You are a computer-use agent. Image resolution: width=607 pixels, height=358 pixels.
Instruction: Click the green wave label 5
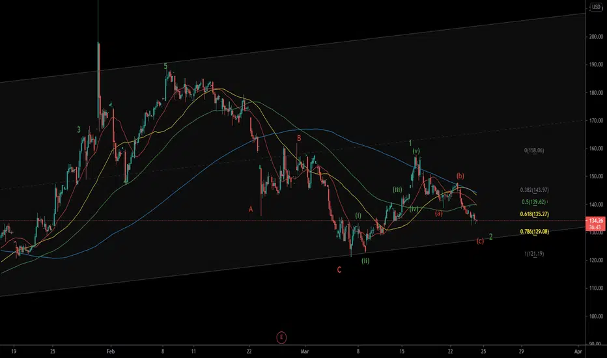[165, 66]
